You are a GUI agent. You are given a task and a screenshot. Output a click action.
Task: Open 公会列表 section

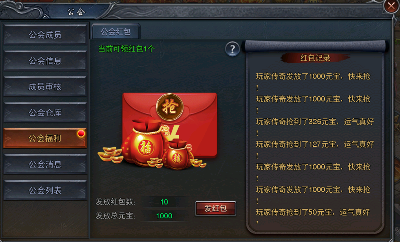(x=45, y=190)
